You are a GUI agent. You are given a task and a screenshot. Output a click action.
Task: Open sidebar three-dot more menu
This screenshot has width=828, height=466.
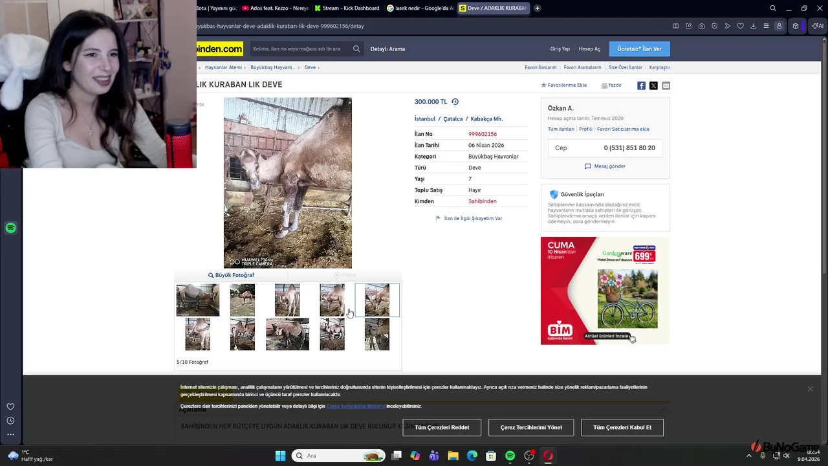click(10, 434)
